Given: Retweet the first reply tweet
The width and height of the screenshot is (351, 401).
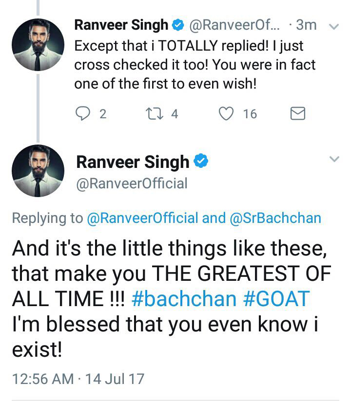Looking at the screenshot, I should pos(154,114).
